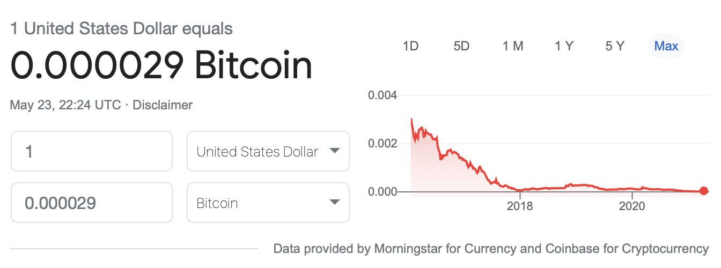This screenshot has height=268, width=721.
Task: Click the United States Dollar dropdown arrow
Action: pyautogui.click(x=335, y=151)
